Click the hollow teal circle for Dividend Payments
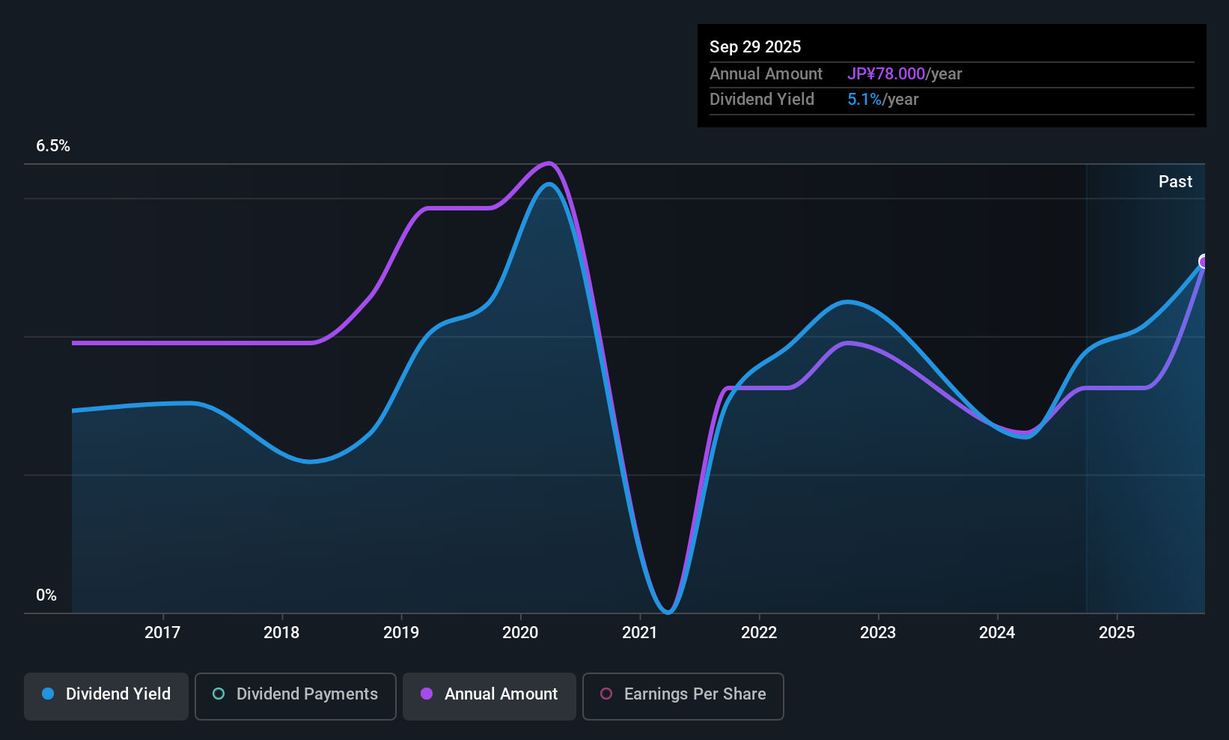Screen dimensions: 1229x740 (x=219, y=694)
